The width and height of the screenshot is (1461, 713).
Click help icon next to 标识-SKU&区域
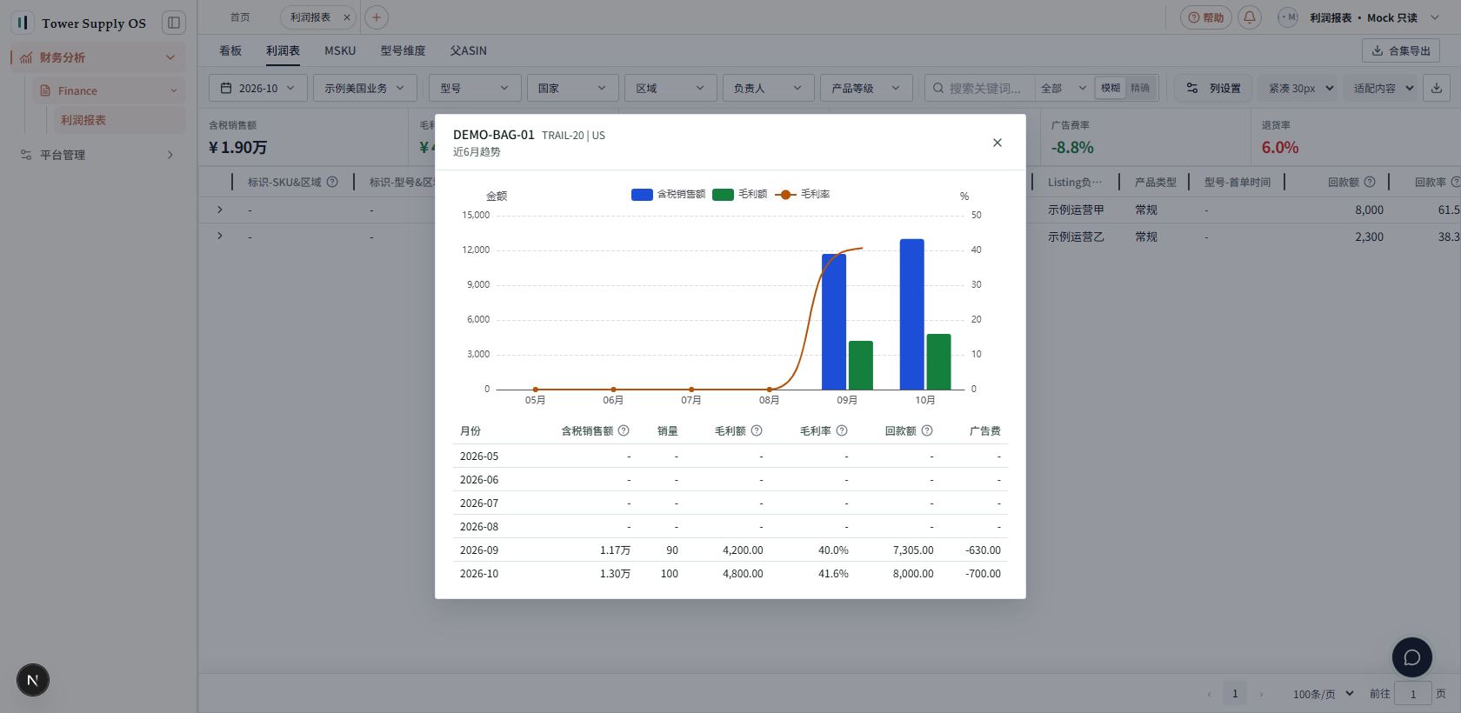pos(332,182)
